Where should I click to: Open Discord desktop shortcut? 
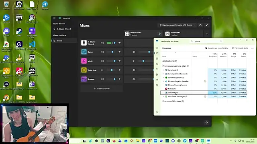pos(6,32)
